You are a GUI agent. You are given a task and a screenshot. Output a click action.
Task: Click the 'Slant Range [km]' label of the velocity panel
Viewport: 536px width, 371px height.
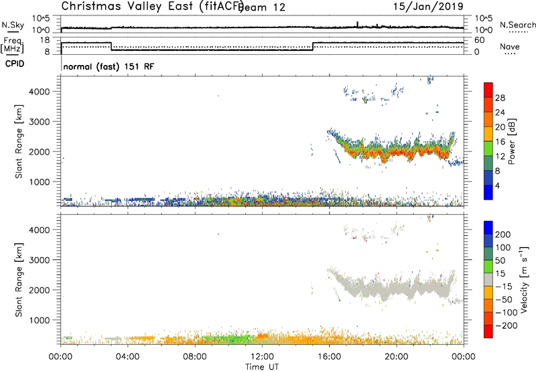(x=19, y=280)
